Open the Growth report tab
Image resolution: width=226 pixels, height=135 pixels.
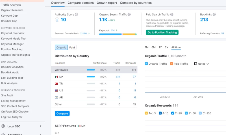[x=107, y=3]
